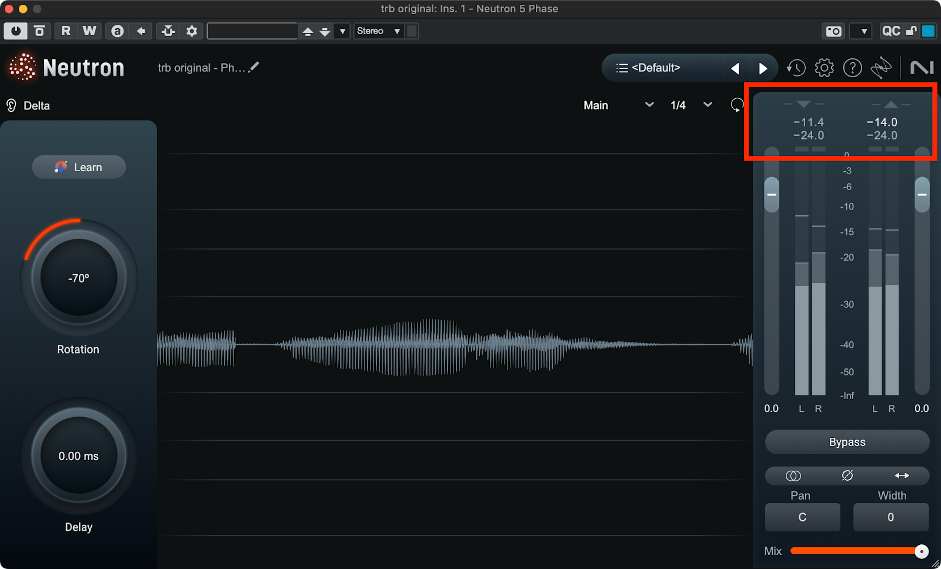
Task: Invert phase with the Ø button
Action: (x=847, y=475)
